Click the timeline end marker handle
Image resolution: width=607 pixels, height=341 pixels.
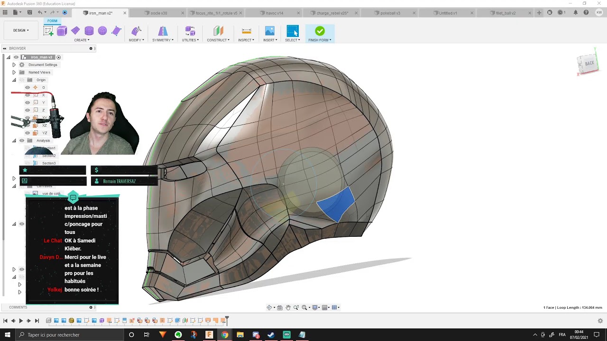pos(227,320)
